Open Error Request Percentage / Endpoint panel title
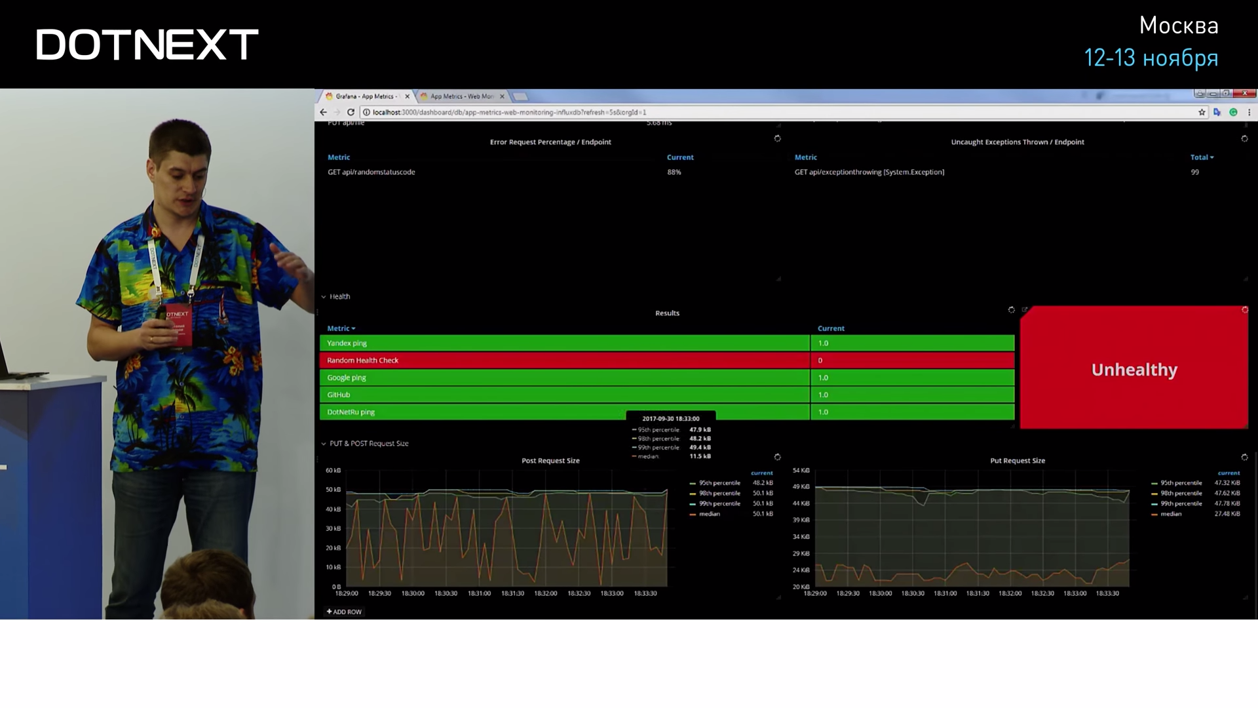1258x708 pixels. [550, 142]
